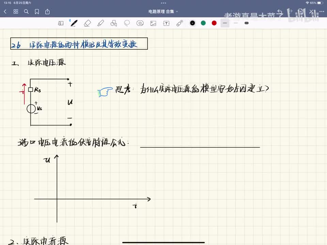Tap the u axis label on graph
Screen dimensions: 327x245
(x=47, y=160)
